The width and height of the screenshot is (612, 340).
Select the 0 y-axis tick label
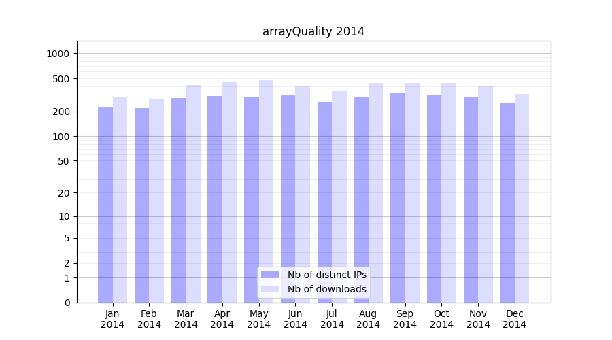point(67,303)
